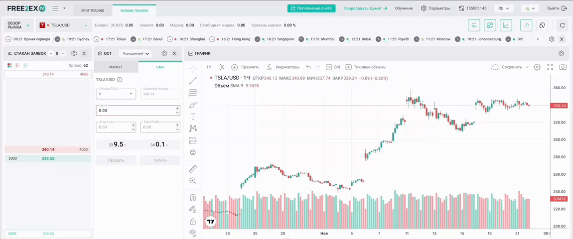Screen dimensions: 573x239
Task: Open fullscreen mode for the chart
Action: [x=550, y=67]
